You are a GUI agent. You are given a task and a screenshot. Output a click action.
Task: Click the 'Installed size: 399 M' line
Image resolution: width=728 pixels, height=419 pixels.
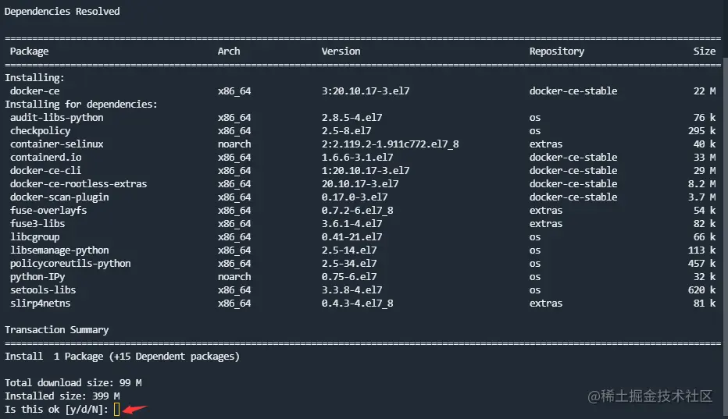[x=65, y=396]
